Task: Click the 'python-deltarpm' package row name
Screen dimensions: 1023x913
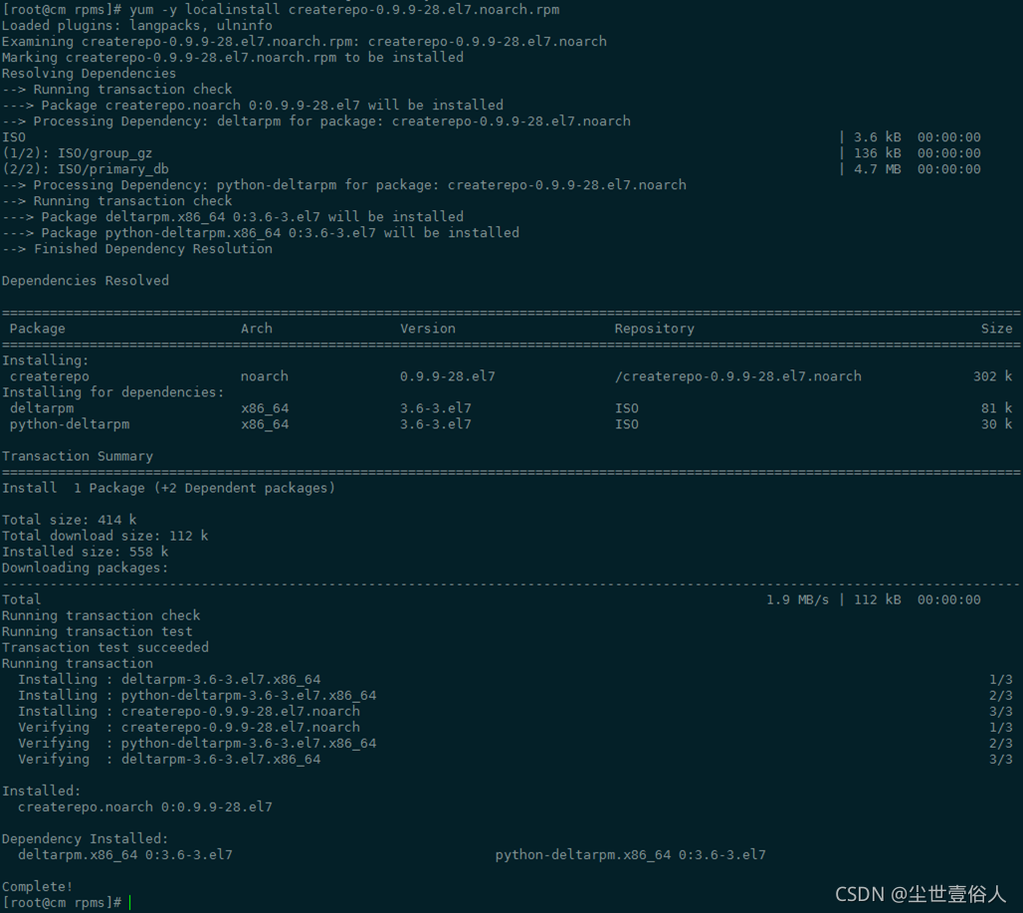Action: click(x=69, y=424)
